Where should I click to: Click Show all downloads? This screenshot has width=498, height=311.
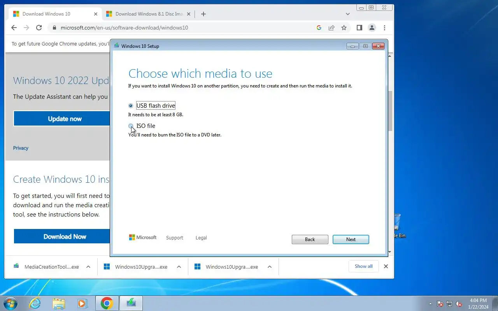(363, 266)
